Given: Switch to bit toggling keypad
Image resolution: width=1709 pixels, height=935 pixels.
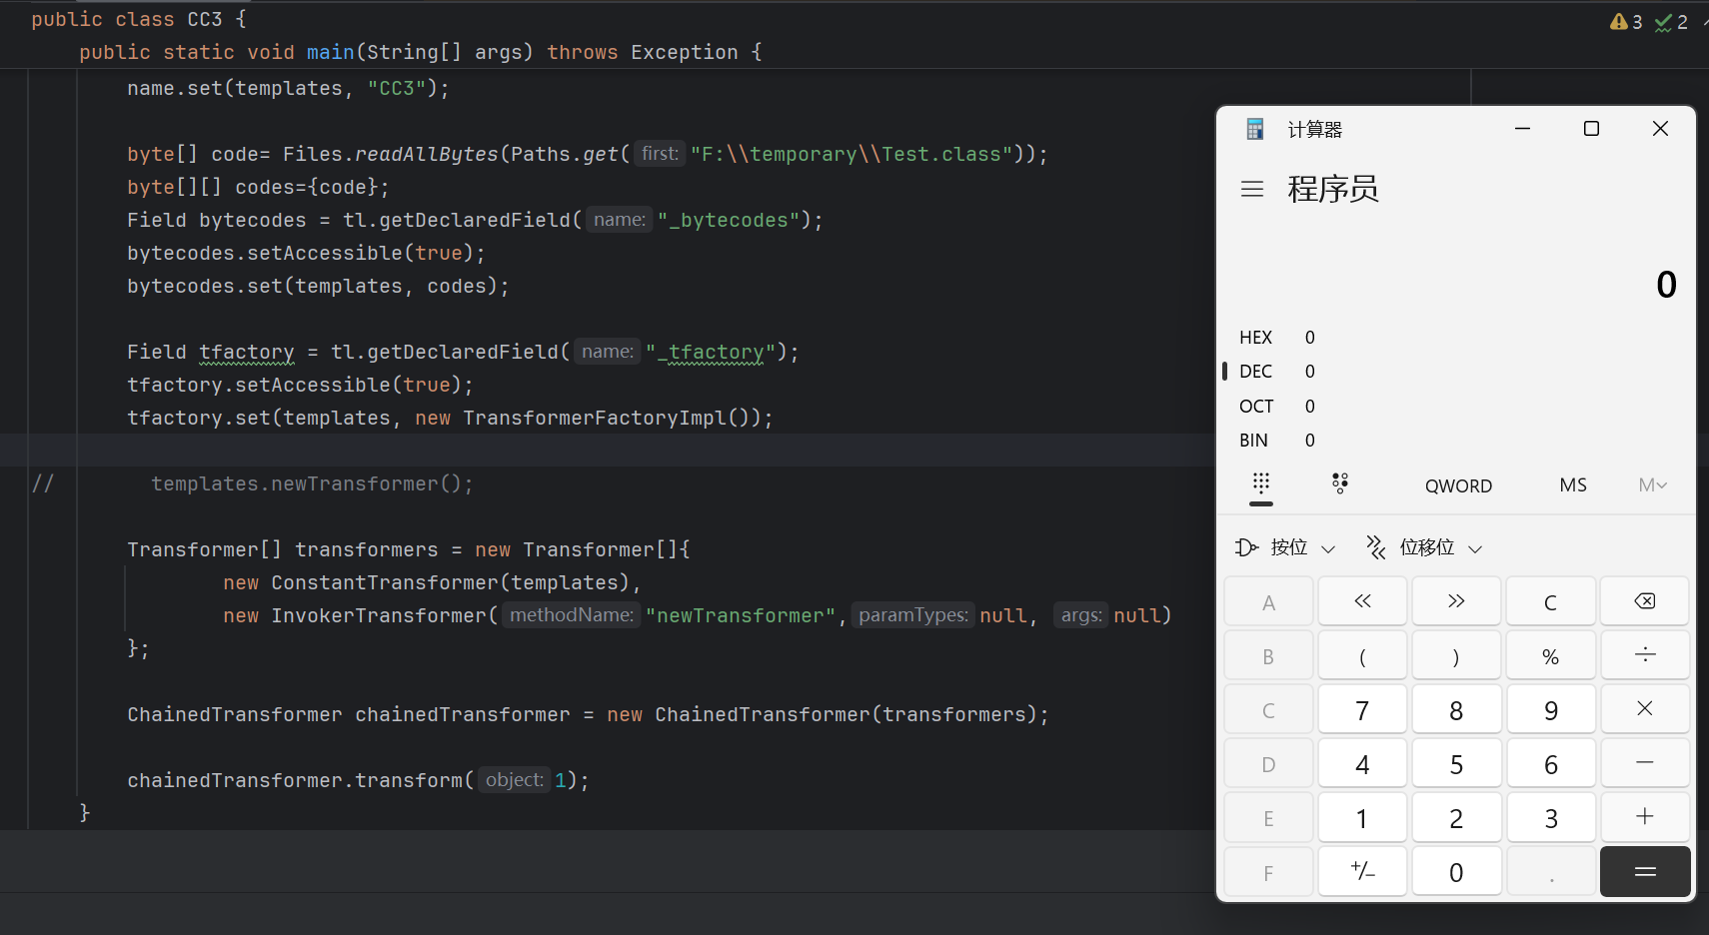Looking at the screenshot, I should click(x=1340, y=484).
